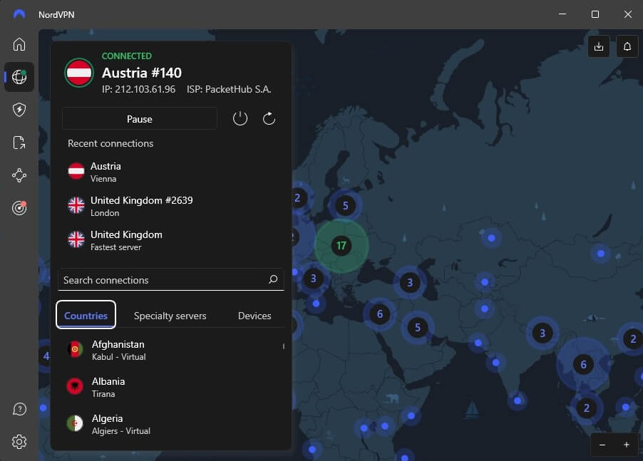This screenshot has height=461, width=643.
Task: Open the Home icon in sidebar
Action: [x=19, y=44]
